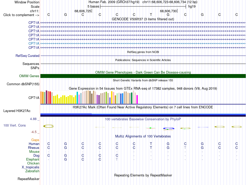246x185 pixels.
Task: Click the T base in sequence row
Action: click(151, 15)
